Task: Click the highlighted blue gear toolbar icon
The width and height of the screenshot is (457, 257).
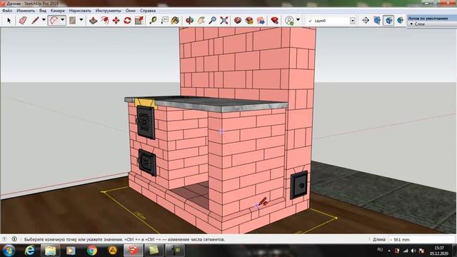Action: (388, 21)
